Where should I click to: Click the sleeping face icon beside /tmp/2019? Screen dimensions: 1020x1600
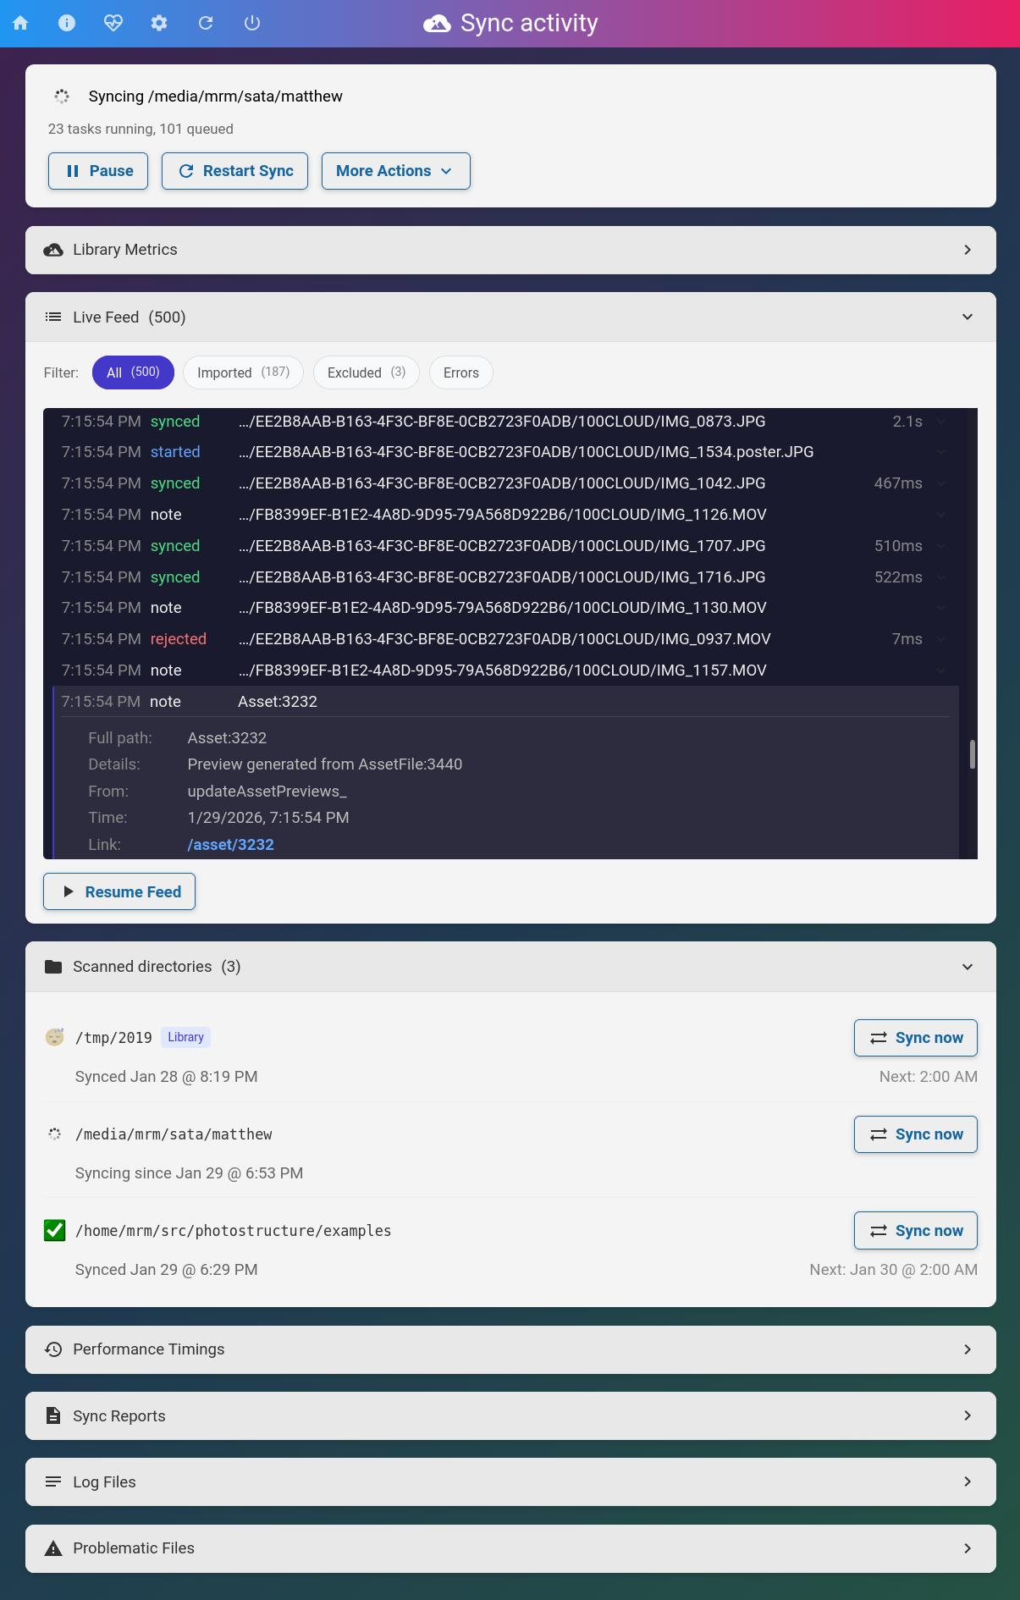(55, 1037)
